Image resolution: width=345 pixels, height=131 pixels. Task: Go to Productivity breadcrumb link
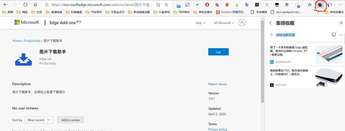coord(32,41)
